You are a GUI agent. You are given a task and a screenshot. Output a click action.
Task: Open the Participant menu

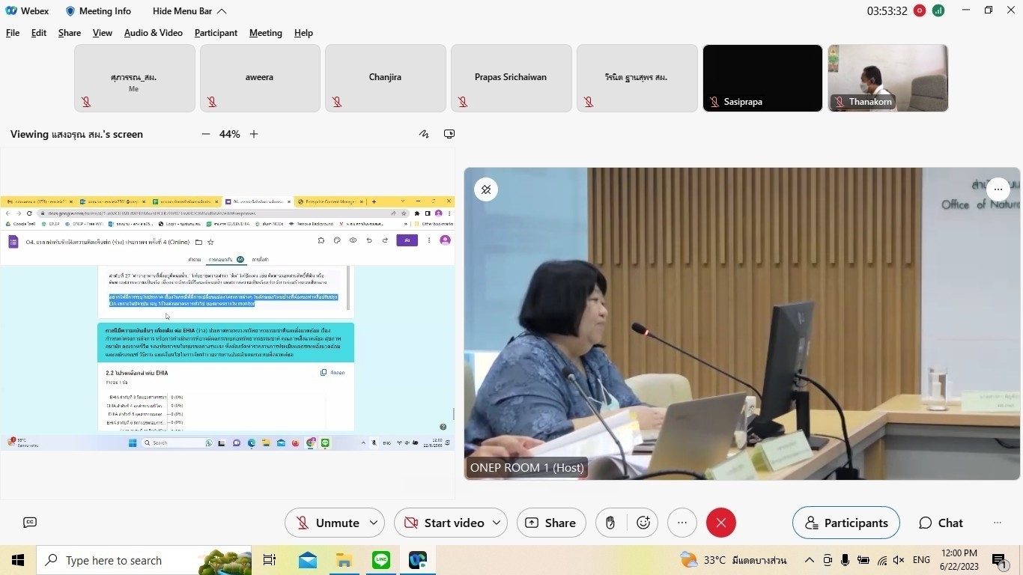pyautogui.click(x=216, y=33)
